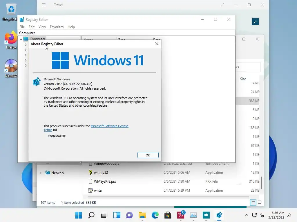
Task: Select the write application file
Action: click(x=98, y=190)
